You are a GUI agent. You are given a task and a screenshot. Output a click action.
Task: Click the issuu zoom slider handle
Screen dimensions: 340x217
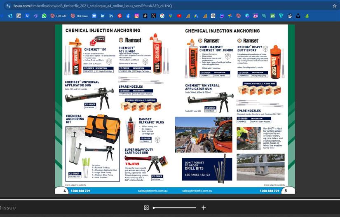(154, 208)
